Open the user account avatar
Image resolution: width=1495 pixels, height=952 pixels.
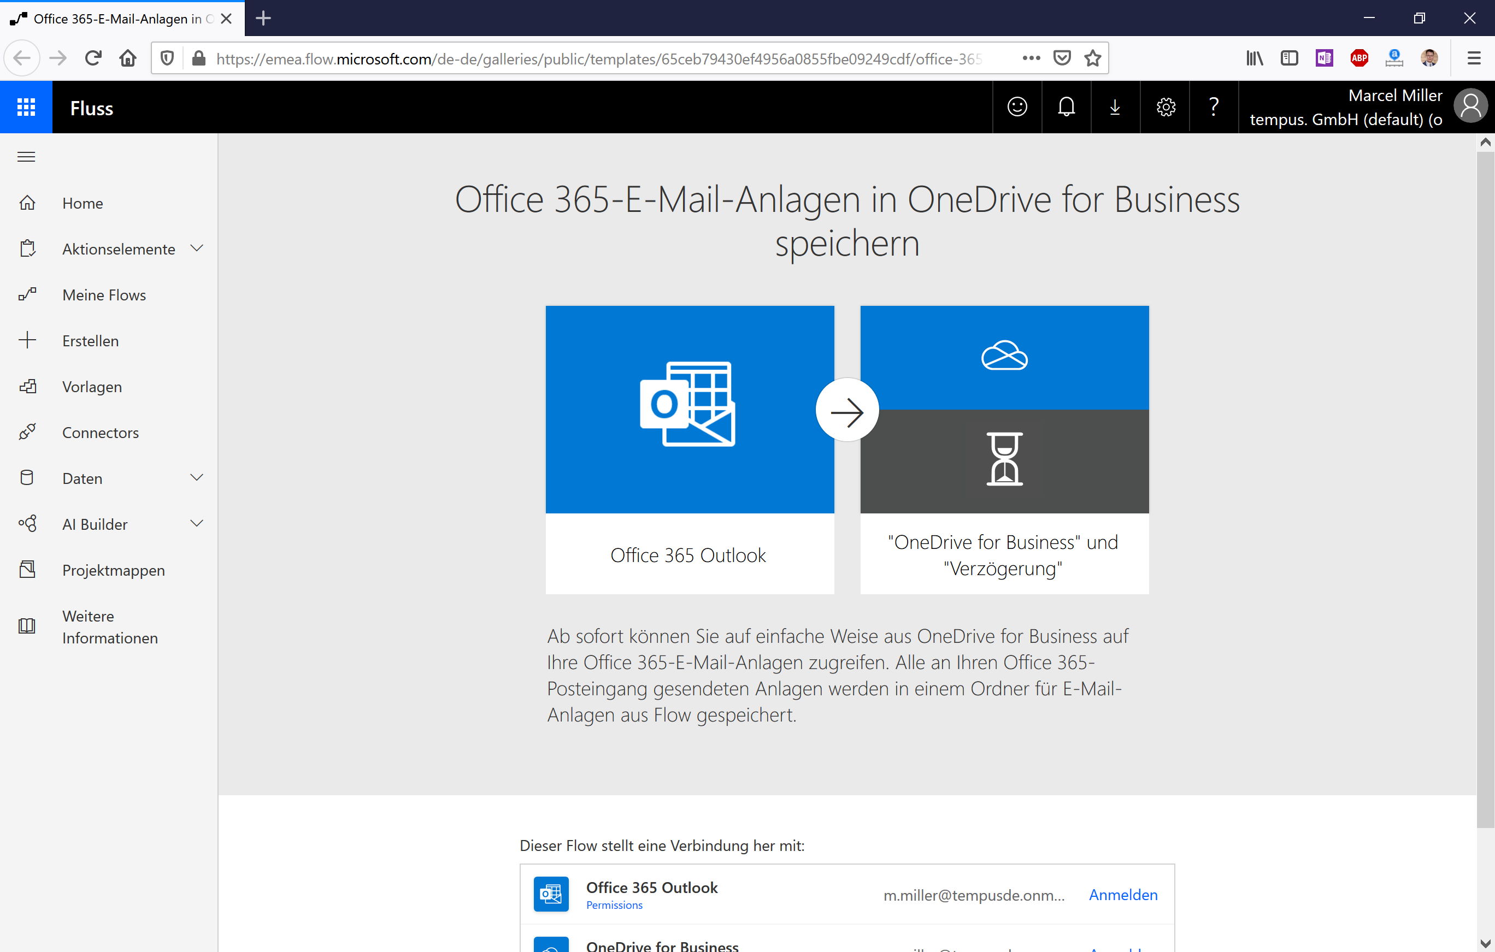click(x=1471, y=107)
